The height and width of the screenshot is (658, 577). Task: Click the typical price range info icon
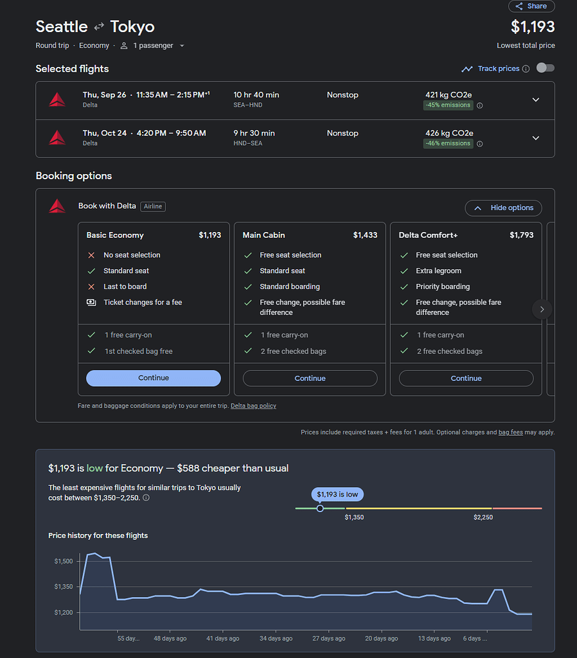pyautogui.click(x=146, y=498)
